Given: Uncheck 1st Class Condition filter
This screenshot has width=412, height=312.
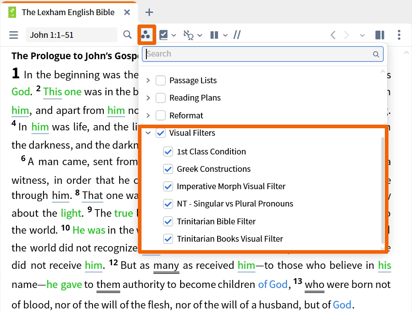Looking at the screenshot, I should pos(168,152).
